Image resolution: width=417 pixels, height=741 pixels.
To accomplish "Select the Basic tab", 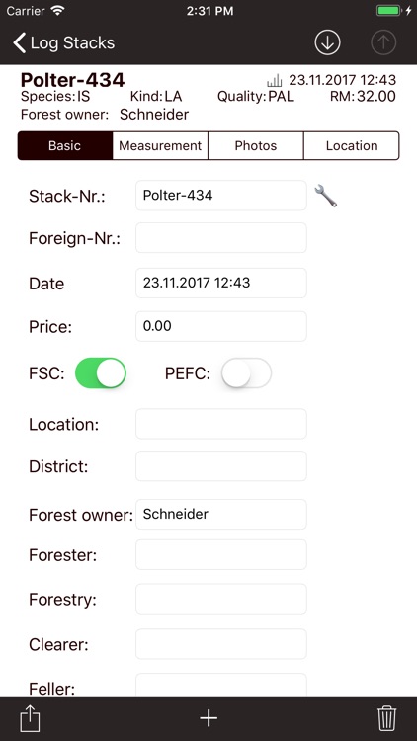I will [65, 145].
